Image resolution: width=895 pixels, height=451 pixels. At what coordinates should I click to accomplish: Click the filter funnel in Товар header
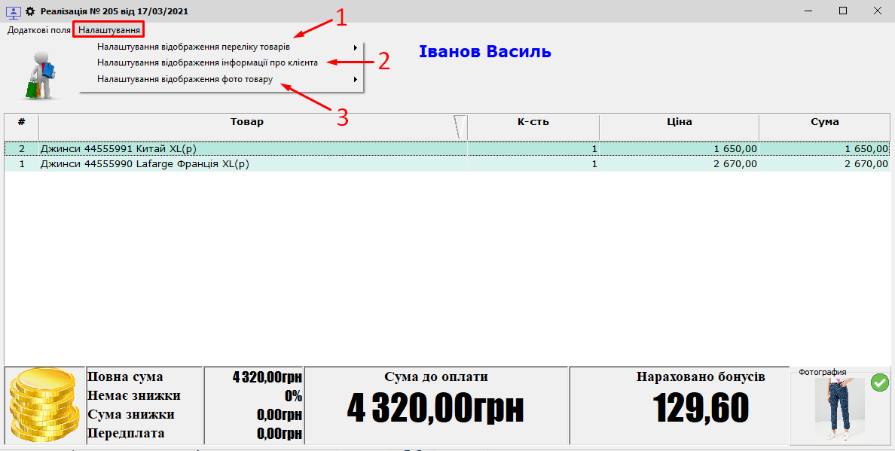click(460, 126)
